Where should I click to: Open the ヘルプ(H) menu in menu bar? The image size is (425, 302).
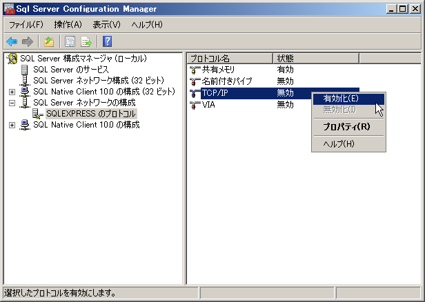point(147,25)
